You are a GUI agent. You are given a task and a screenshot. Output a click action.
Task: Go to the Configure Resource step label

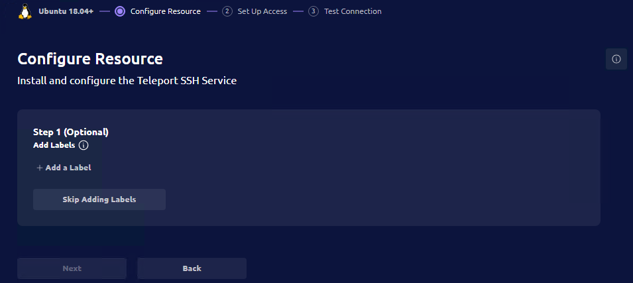pos(165,11)
